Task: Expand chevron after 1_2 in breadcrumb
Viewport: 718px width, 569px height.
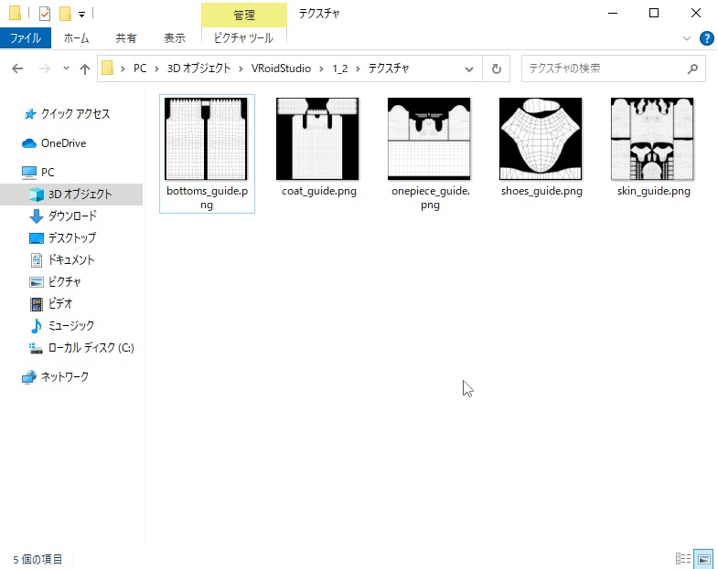Action: coord(358,69)
